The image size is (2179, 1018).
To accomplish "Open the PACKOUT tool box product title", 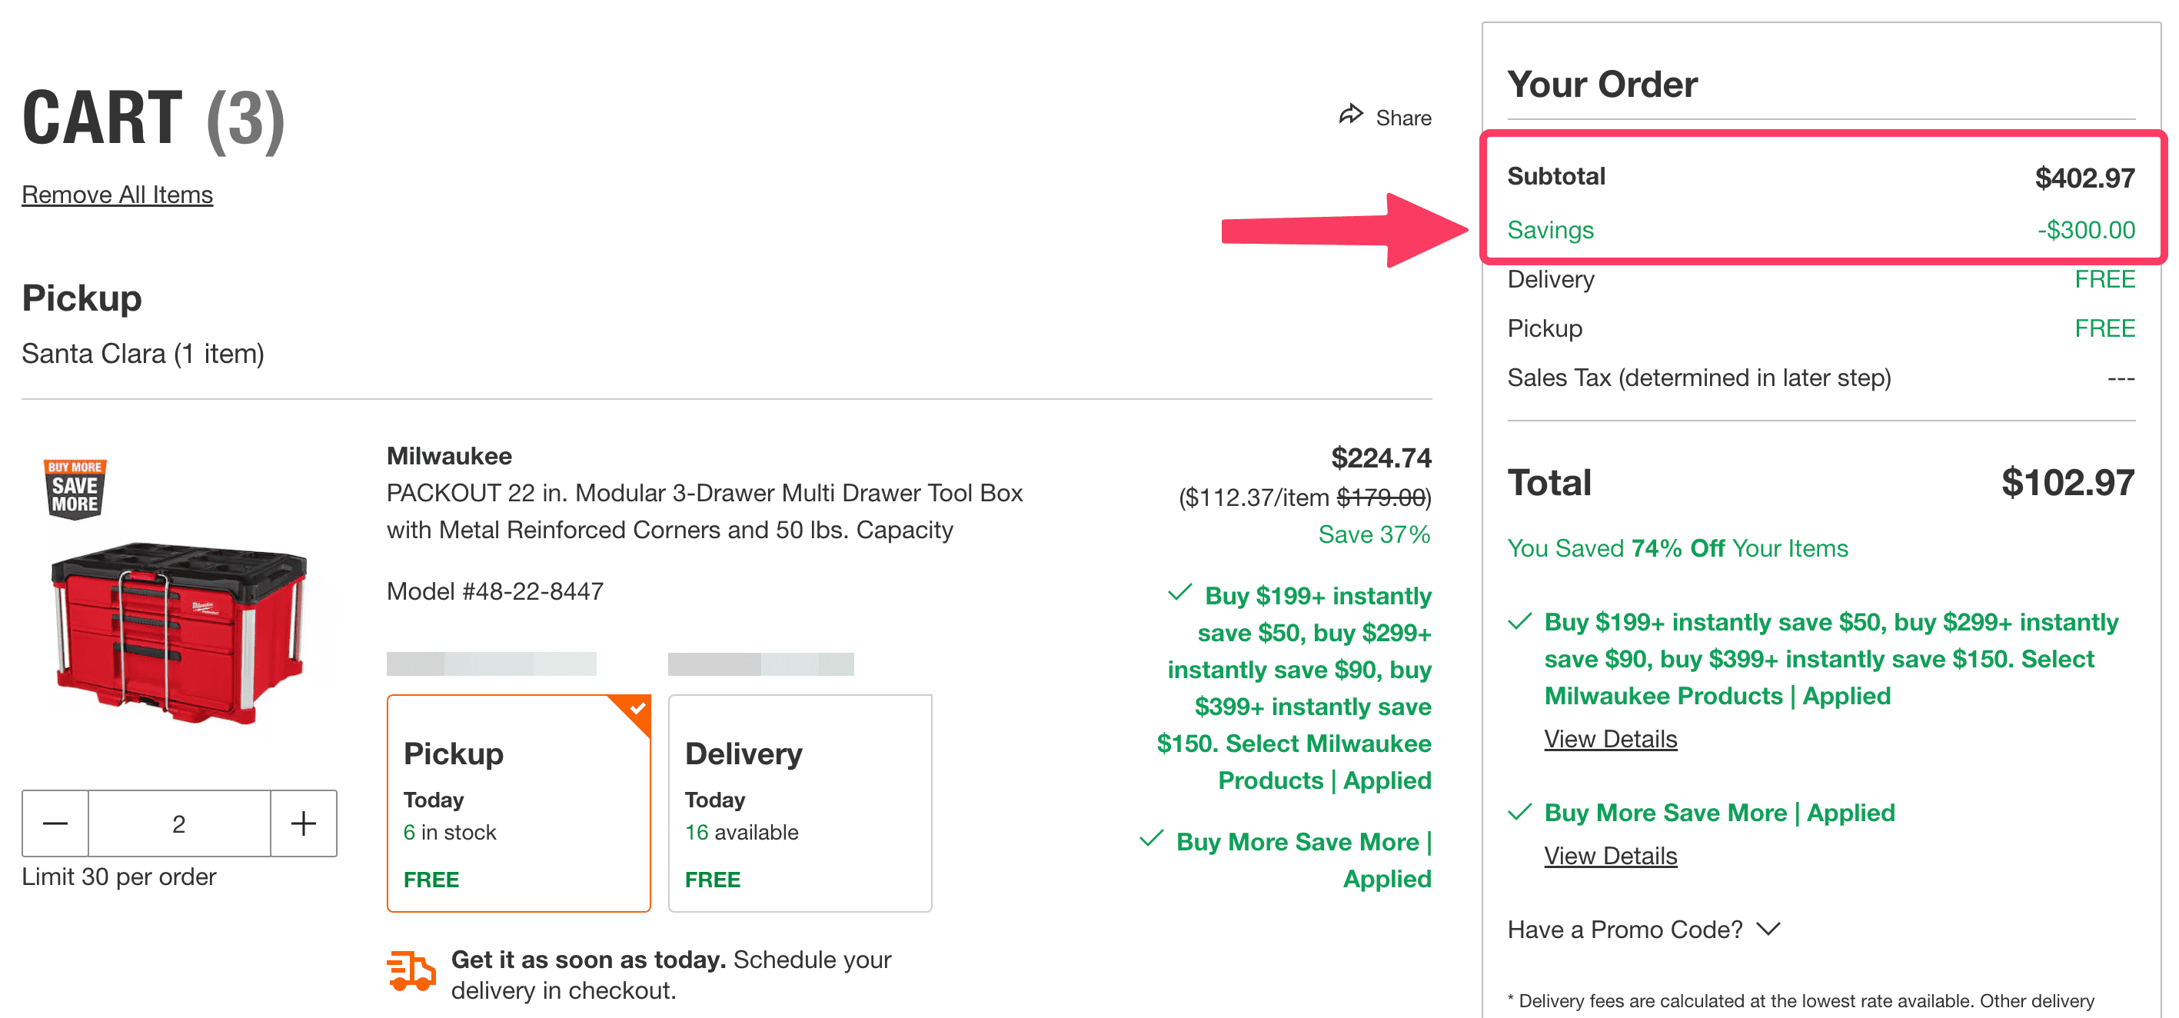I will click(x=704, y=511).
